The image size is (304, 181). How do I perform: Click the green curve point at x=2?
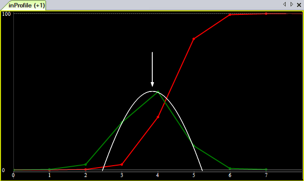click(x=85, y=164)
